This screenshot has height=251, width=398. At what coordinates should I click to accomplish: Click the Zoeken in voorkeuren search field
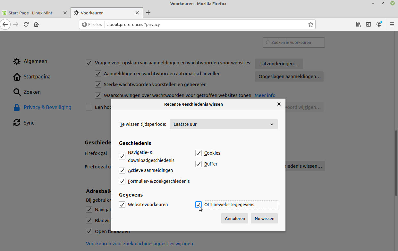[x=293, y=42]
